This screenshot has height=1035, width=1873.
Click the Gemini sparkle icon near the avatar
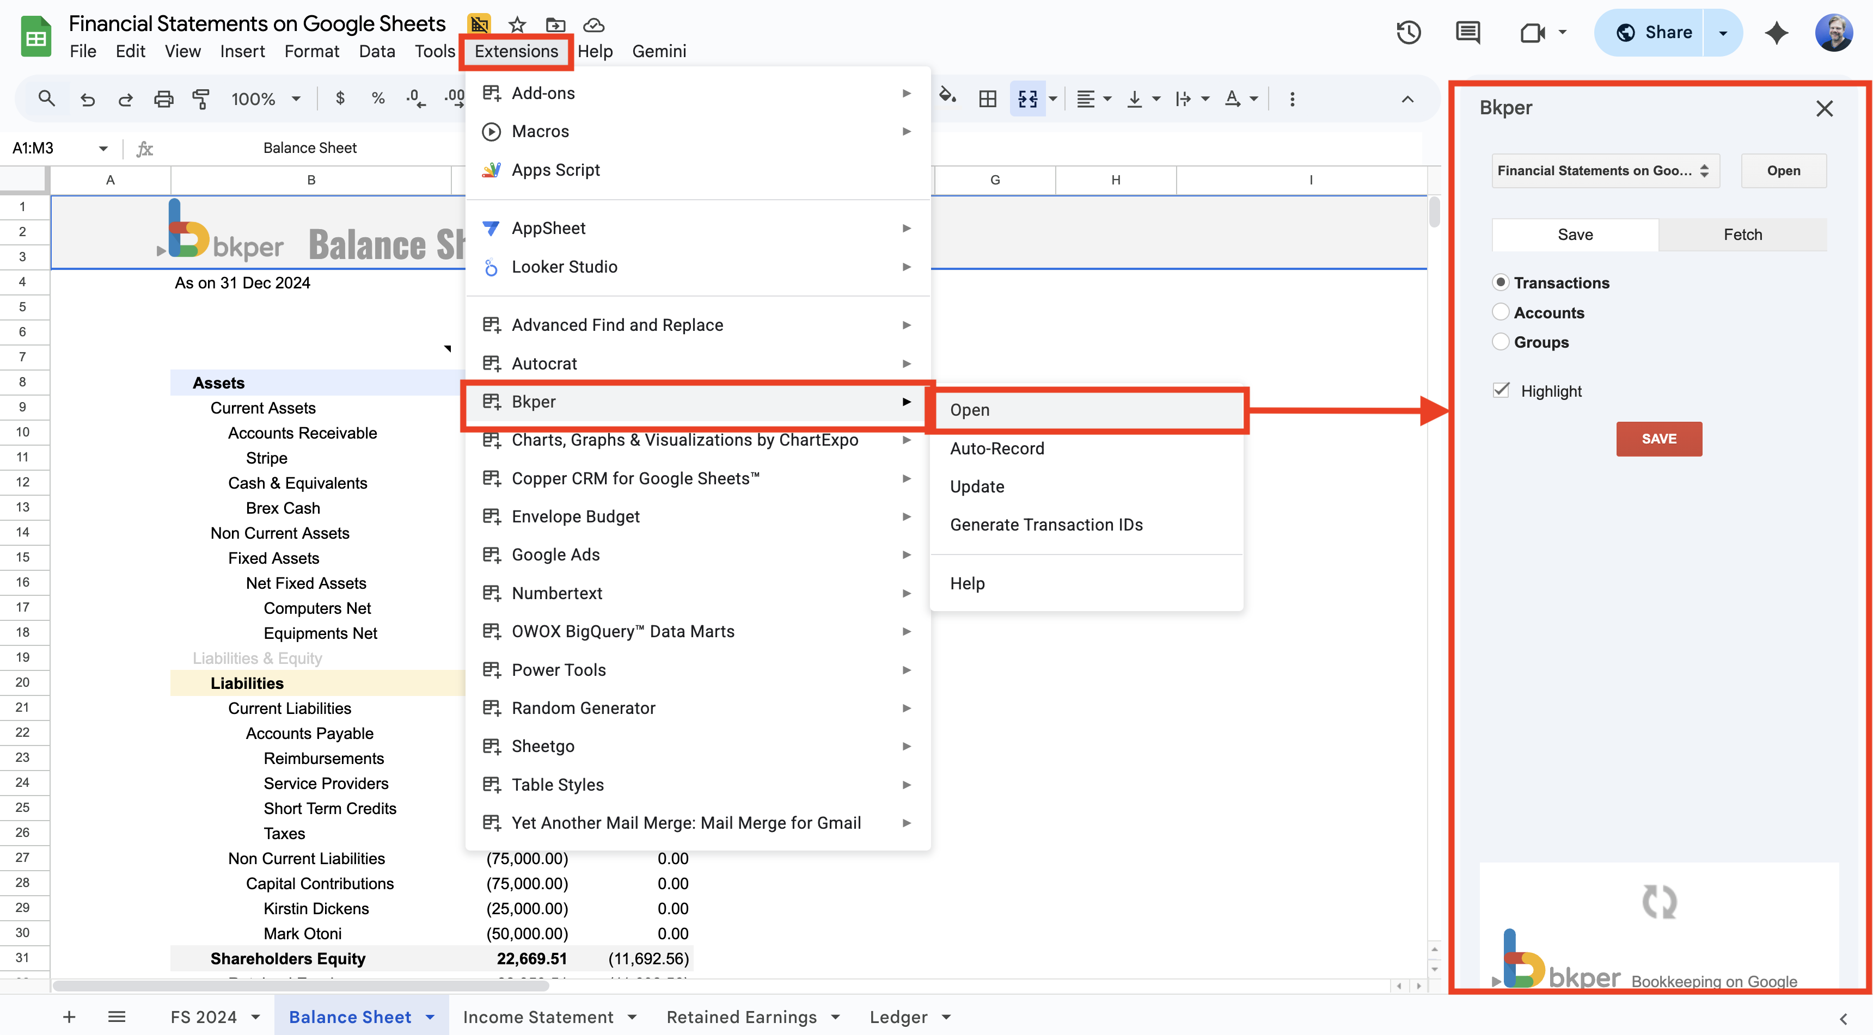[x=1776, y=32]
